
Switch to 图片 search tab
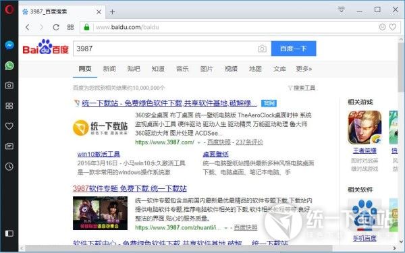(x=207, y=69)
